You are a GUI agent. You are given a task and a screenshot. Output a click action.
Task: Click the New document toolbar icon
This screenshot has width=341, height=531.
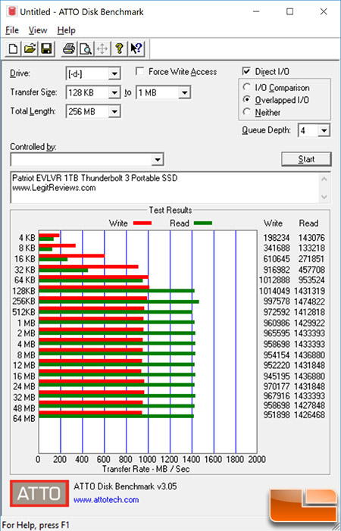(x=13, y=48)
